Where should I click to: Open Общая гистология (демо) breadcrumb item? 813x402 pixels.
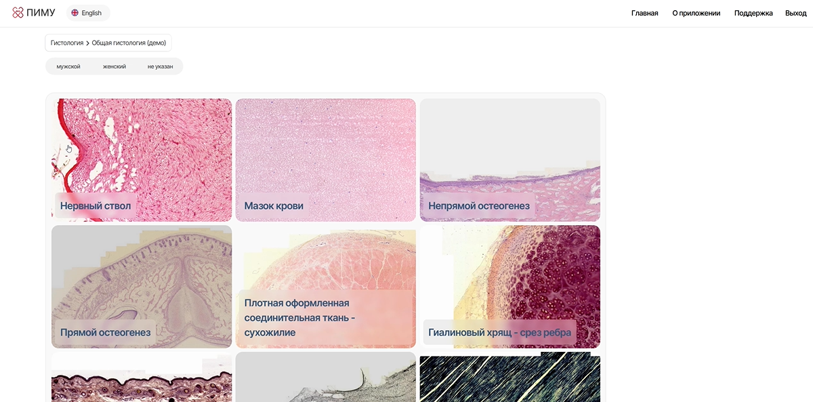pyautogui.click(x=129, y=43)
